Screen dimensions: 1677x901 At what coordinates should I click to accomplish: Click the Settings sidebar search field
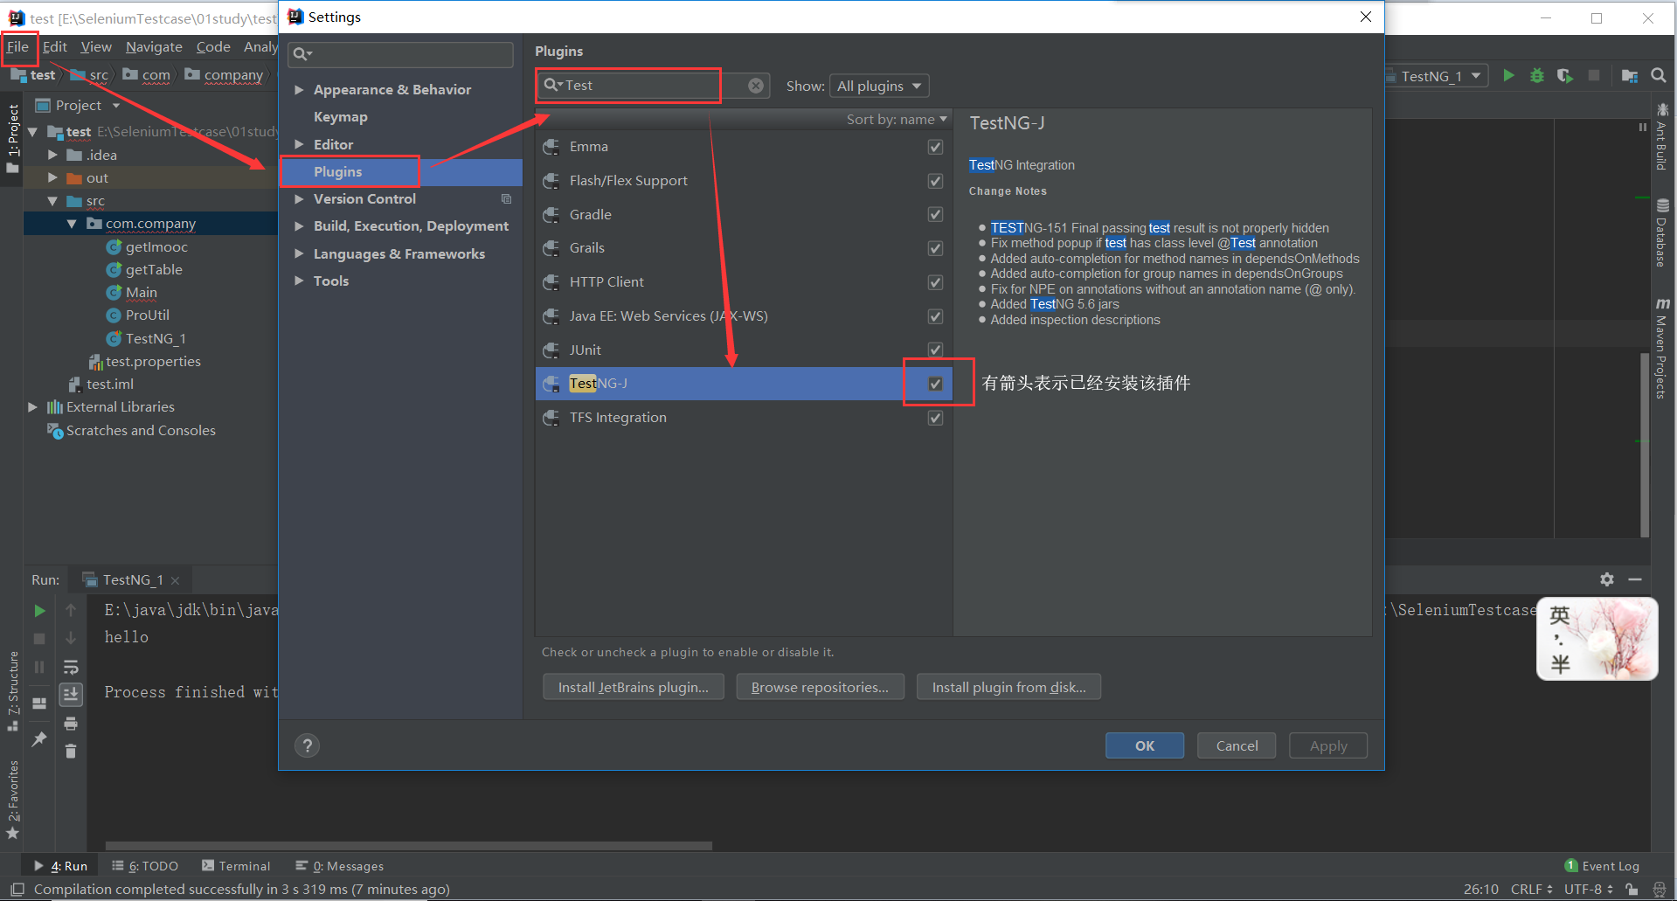click(x=400, y=54)
